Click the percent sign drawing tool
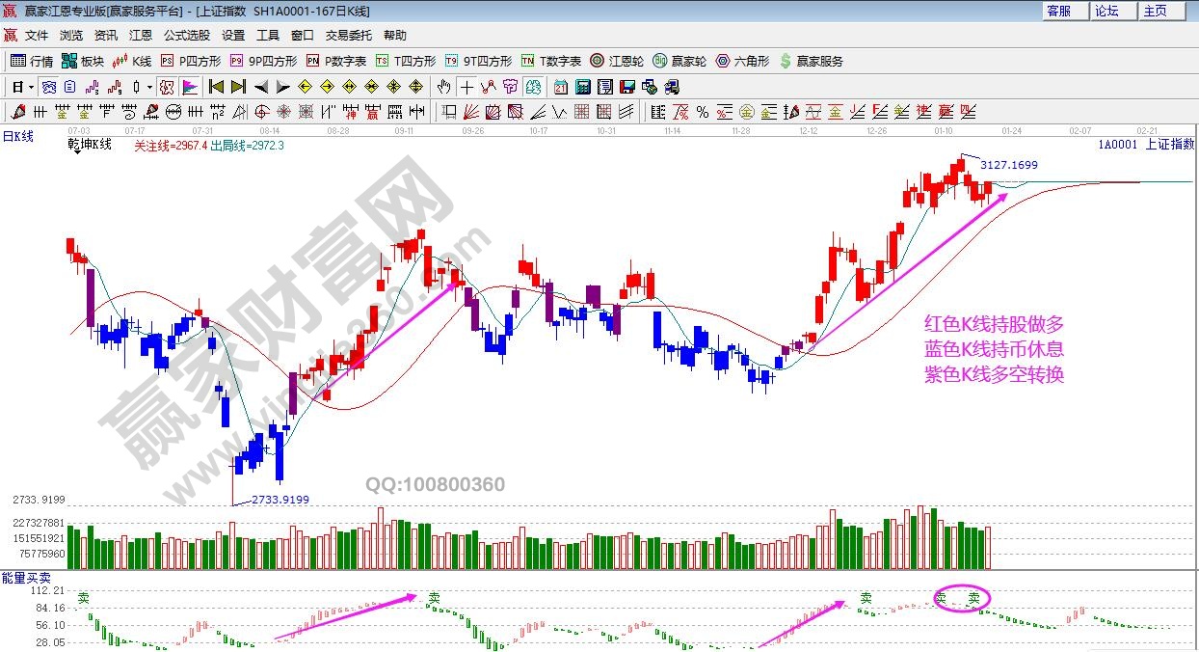This screenshot has width=1199, height=652. [x=703, y=112]
